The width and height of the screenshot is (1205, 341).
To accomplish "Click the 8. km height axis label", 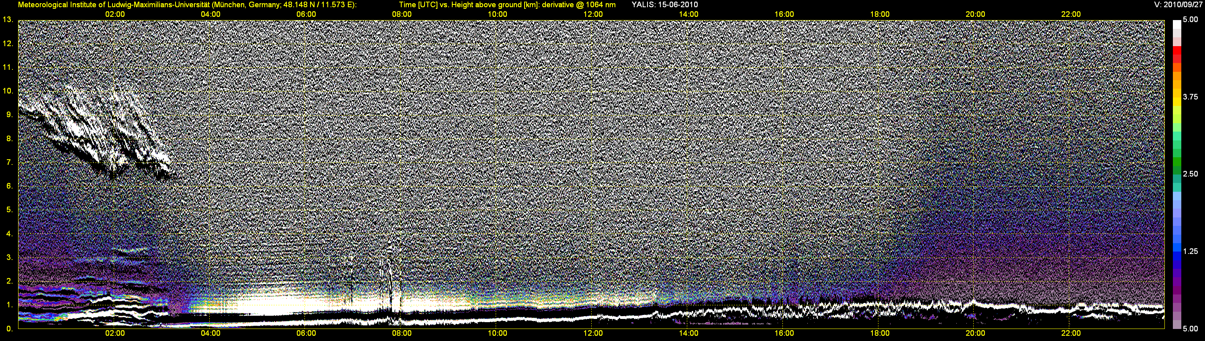I will pyautogui.click(x=10, y=138).
